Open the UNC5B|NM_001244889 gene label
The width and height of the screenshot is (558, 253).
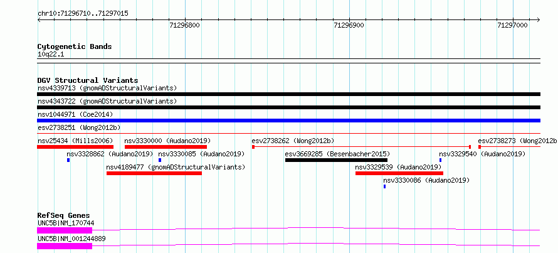point(71,239)
